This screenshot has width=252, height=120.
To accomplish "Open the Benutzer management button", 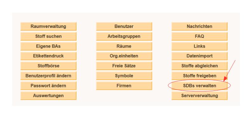I will pos(124,26).
